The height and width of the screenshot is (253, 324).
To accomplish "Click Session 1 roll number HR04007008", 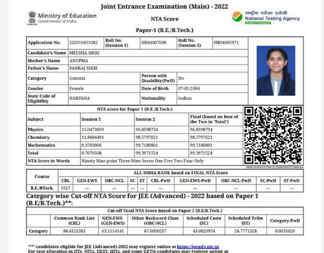I will pyautogui.click(x=154, y=43).
